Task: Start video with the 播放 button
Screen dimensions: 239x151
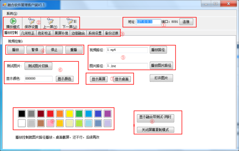Action: click(x=16, y=50)
